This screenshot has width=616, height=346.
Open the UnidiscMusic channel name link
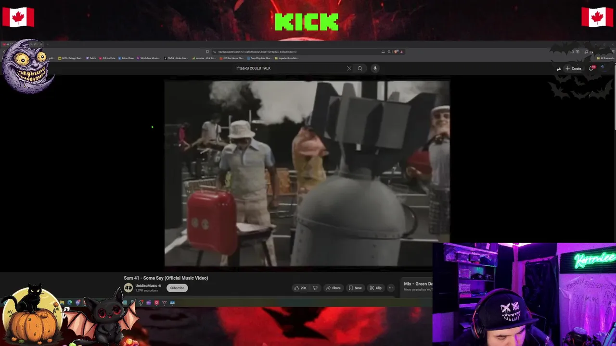[146, 286]
